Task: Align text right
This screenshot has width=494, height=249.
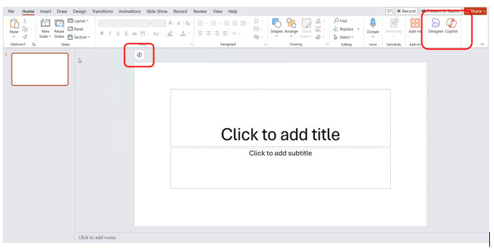Action: (216, 33)
